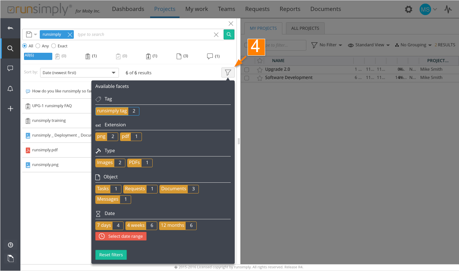Star the Upgrade 2.0 project

[260, 69]
